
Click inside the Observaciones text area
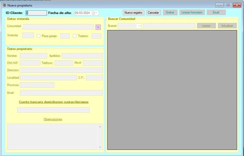(x=53, y=137)
